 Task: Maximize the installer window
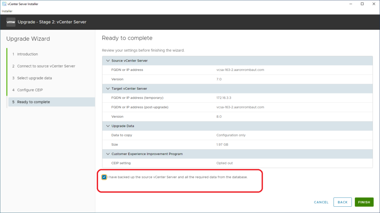tap(362, 4)
